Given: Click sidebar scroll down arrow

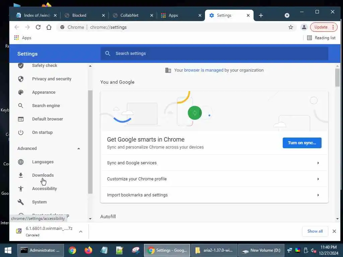Looking at the screenshot, I should [x=90, y=219].
